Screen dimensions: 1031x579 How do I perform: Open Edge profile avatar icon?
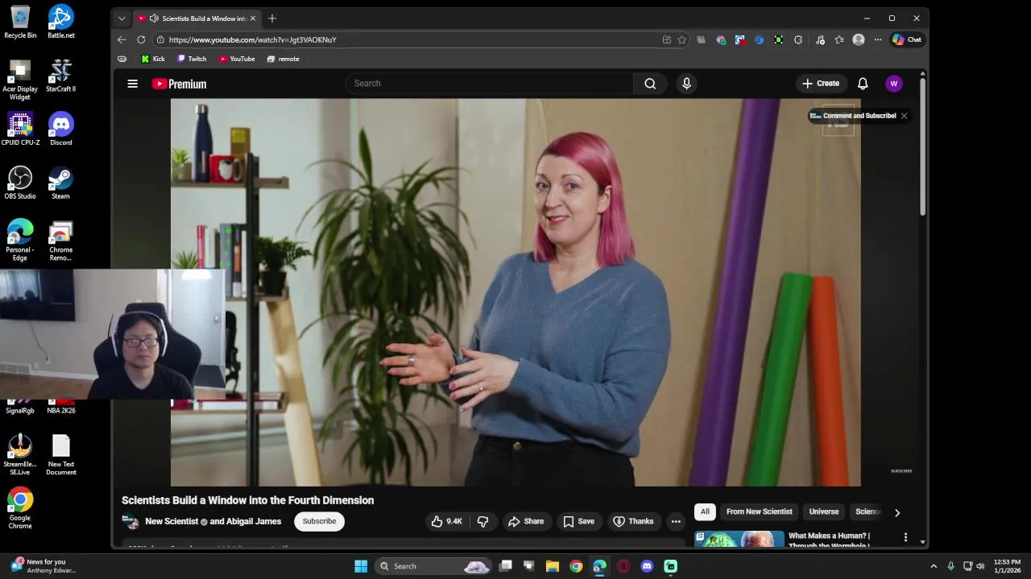pyautogui.click(x=859, y=39)
